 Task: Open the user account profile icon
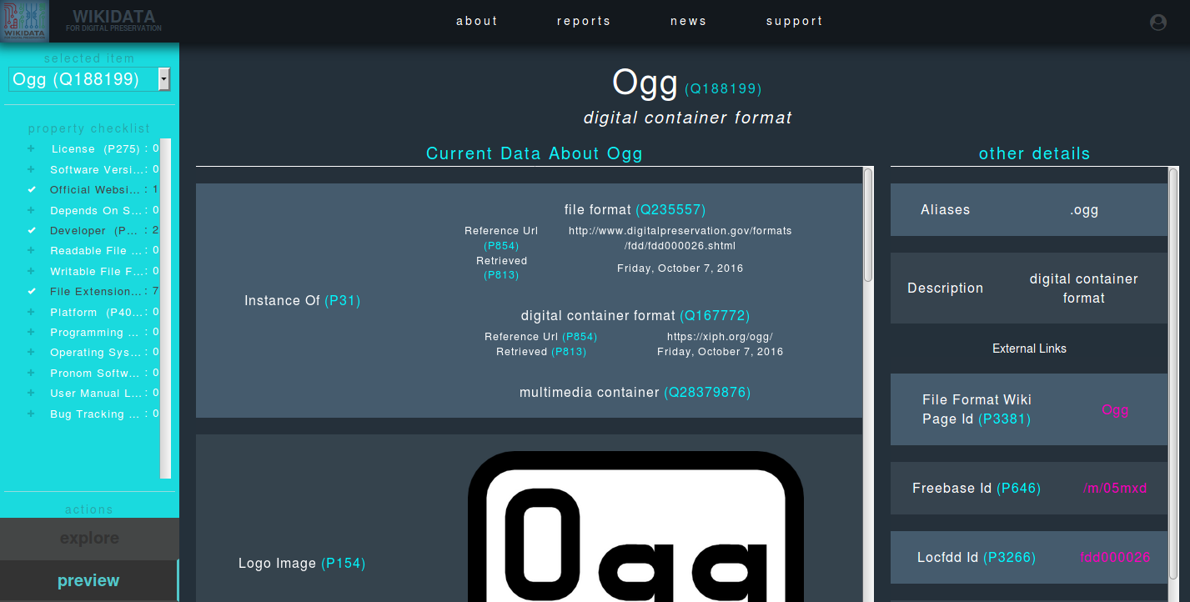click(x=1157, y=23)
